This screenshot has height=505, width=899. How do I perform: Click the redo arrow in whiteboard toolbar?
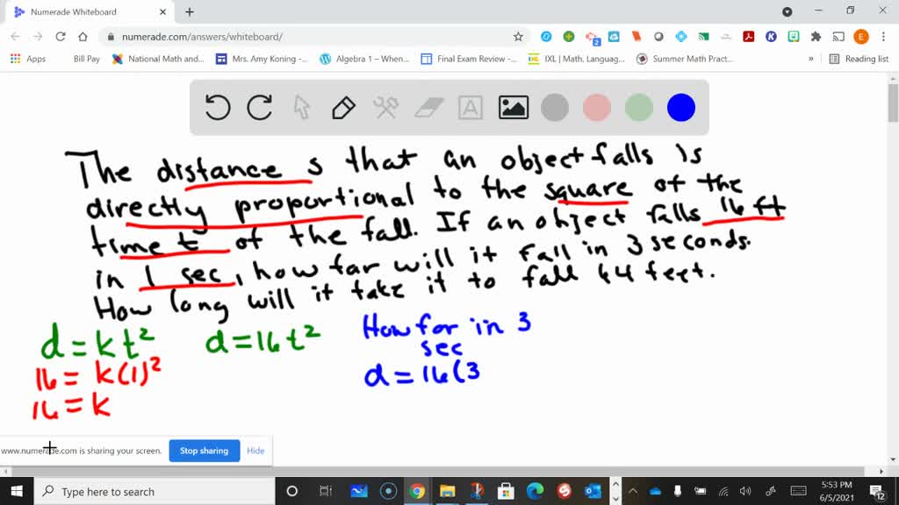coord(259,108)
